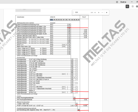Click the 'Preis €' column header

(x=84, y=17)
